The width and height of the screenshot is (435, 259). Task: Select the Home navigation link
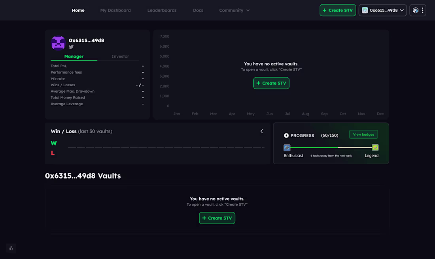click(x=78, y=10)
